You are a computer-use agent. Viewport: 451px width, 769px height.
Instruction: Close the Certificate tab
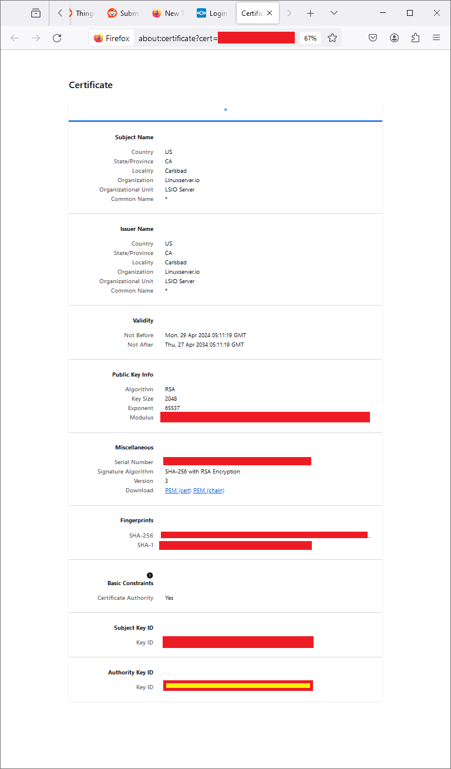(x=271, y=12)
